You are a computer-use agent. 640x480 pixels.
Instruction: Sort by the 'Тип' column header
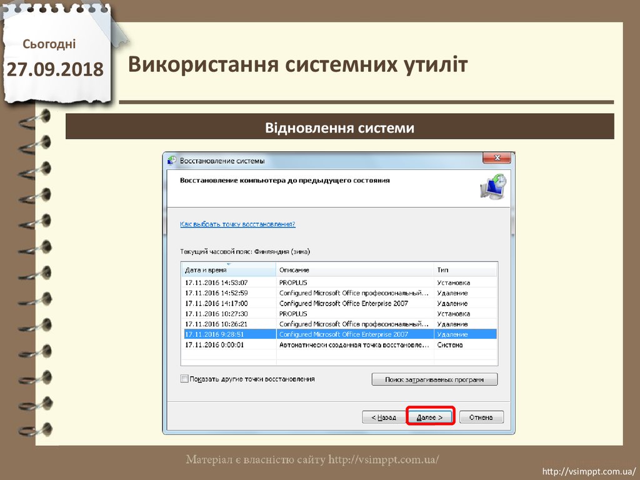pos(464,270)
